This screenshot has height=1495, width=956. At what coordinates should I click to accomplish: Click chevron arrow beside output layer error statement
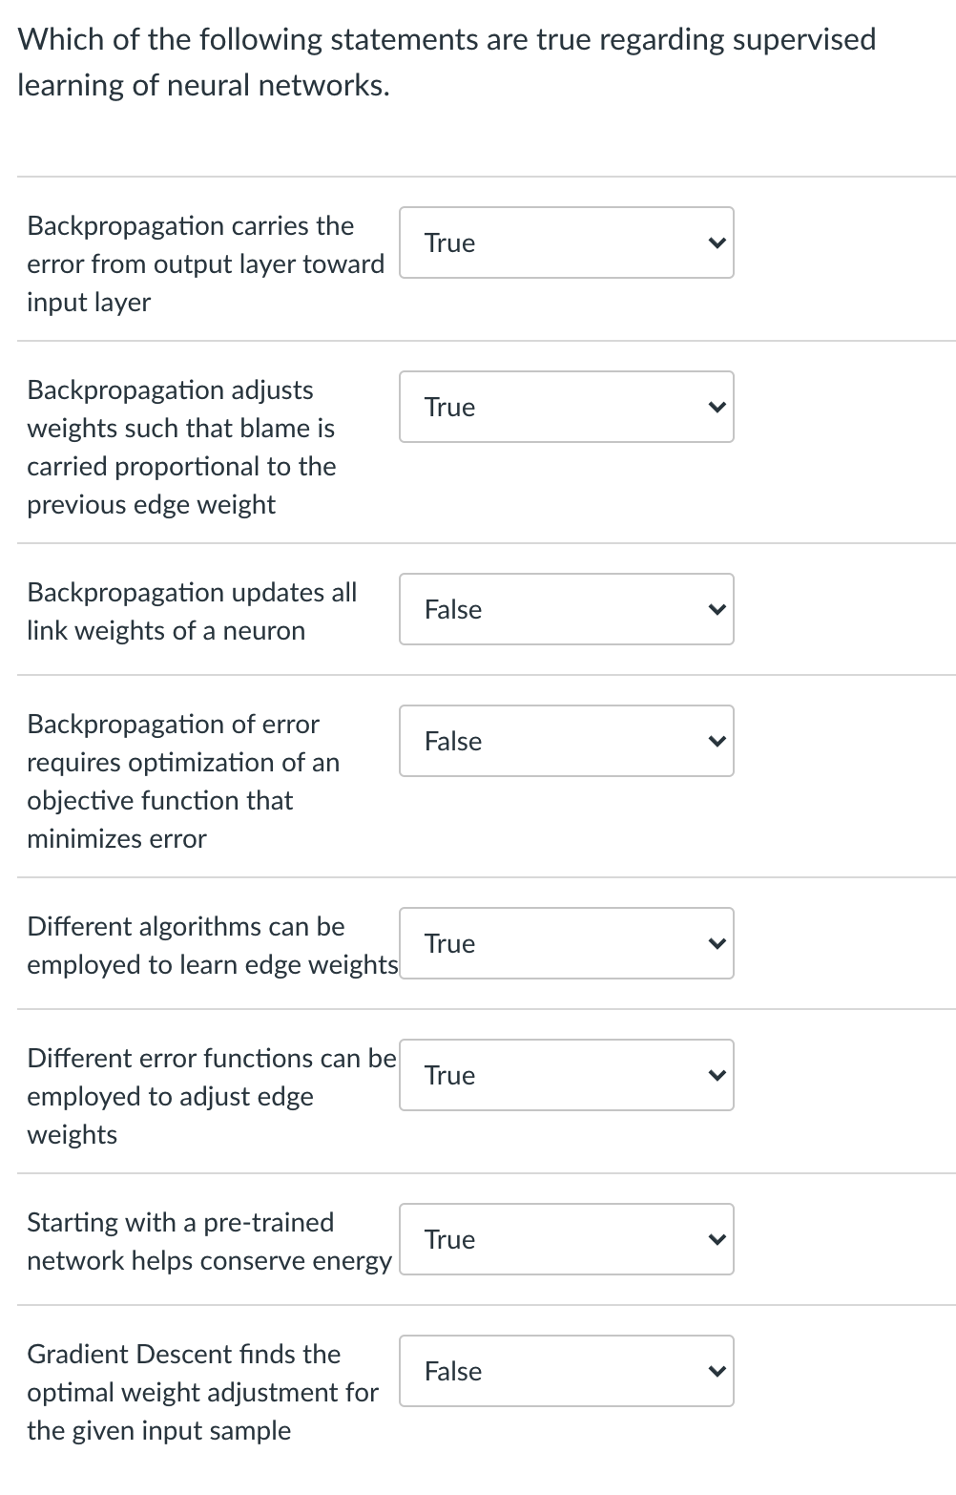click(x=717, y=242)
